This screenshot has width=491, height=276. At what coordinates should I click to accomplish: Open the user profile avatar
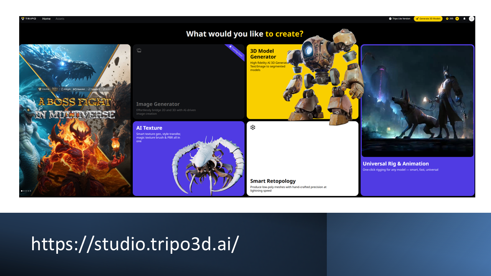pyautogui.click(x=471, y=19)
